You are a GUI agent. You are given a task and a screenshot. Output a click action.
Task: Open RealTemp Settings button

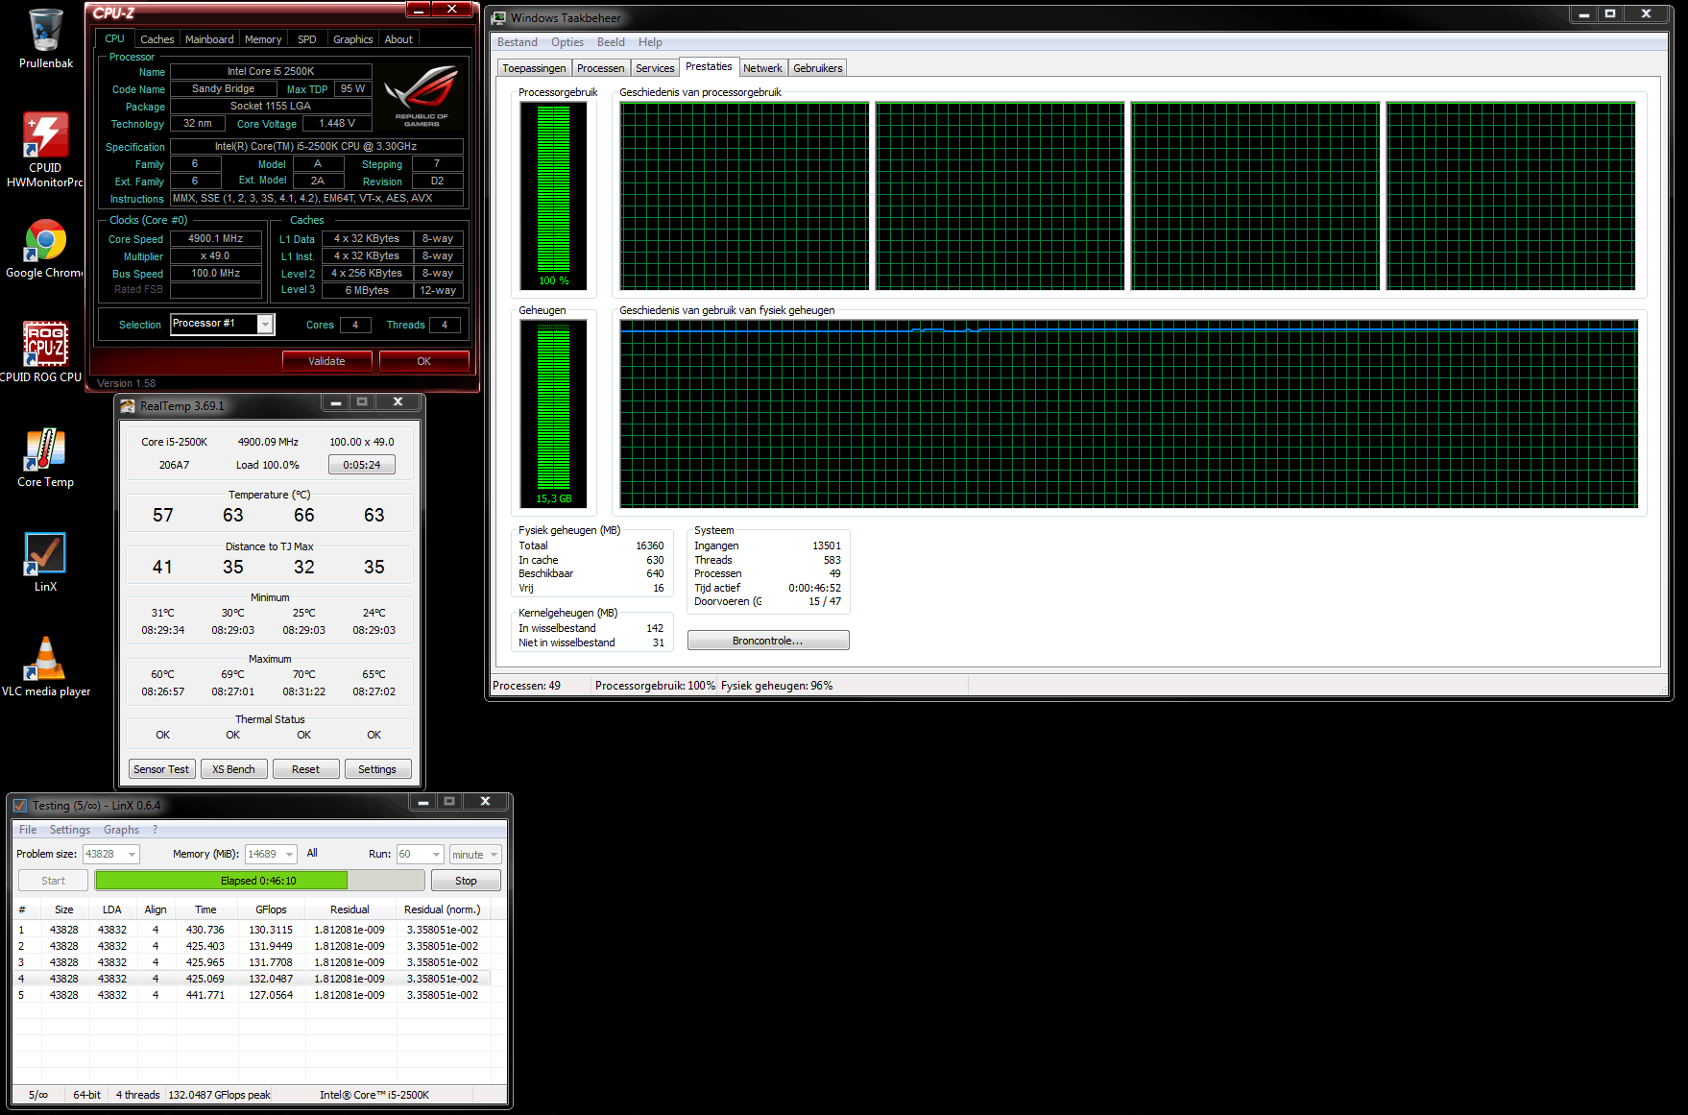(377, 769)
